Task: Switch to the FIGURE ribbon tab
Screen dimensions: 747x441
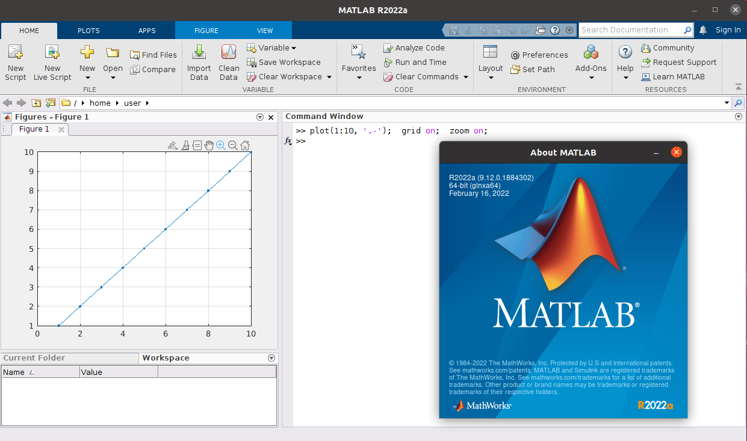Action: [x=206, y=31]
